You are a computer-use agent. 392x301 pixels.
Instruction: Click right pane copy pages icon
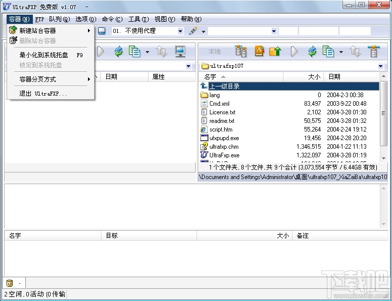[x=328, y=52]
